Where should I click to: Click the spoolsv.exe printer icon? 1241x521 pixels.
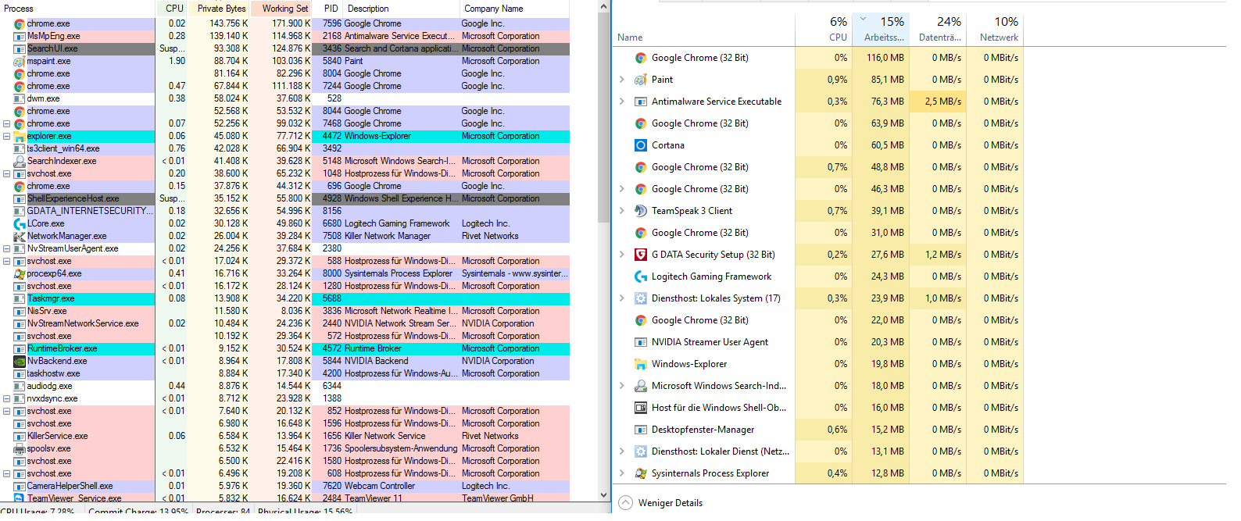point(20,448)
